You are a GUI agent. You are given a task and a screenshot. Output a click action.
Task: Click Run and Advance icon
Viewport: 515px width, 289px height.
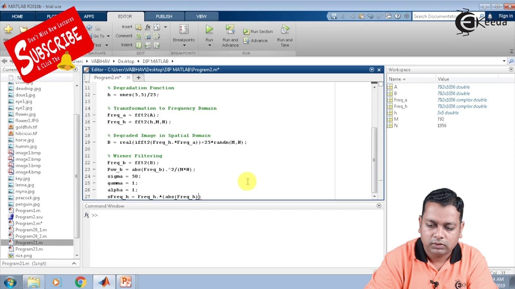click(x=230, y=29)
